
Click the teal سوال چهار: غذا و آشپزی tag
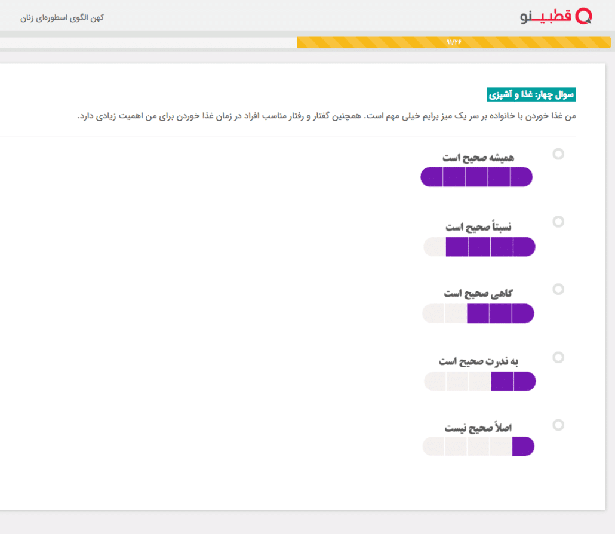tap(531, 94)
